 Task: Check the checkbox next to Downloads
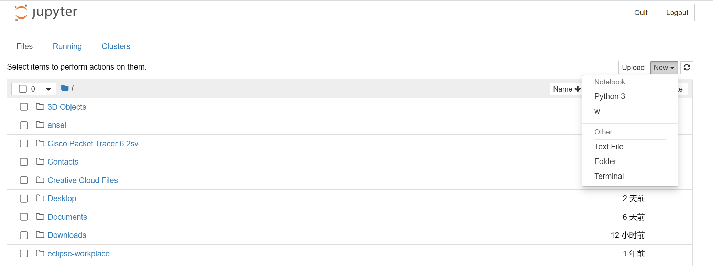(x=24, y=235)
